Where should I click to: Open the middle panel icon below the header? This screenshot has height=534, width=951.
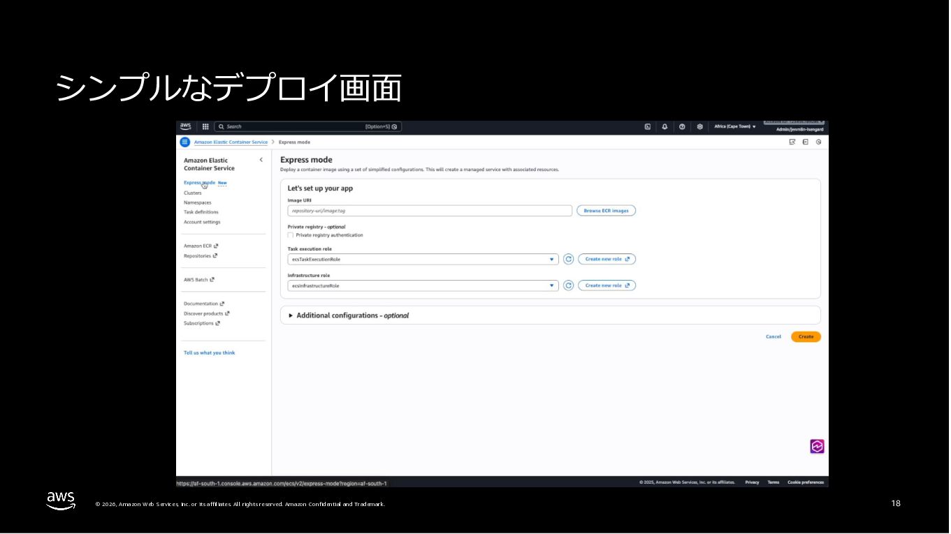[x=805, y=142]
